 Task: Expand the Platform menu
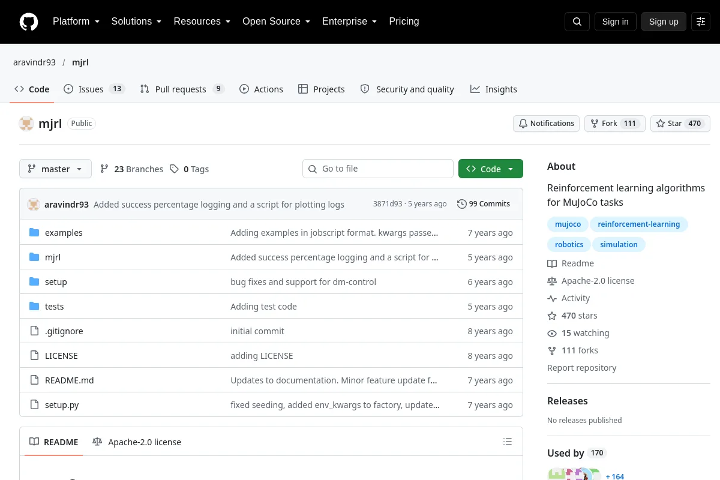(76, 22)
